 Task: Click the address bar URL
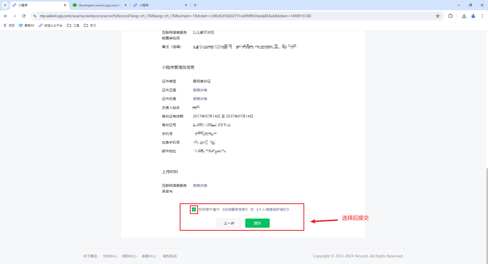pyautogui.click(x=175, y=16)
